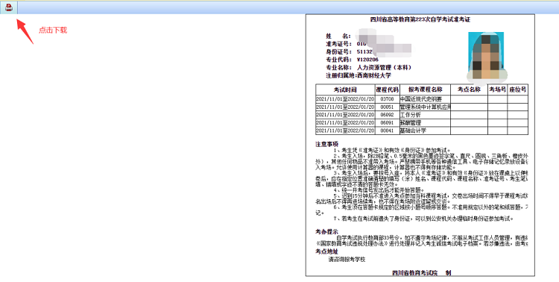Select course code 00051
Viewport: 559px width, 282px height.
387,107
